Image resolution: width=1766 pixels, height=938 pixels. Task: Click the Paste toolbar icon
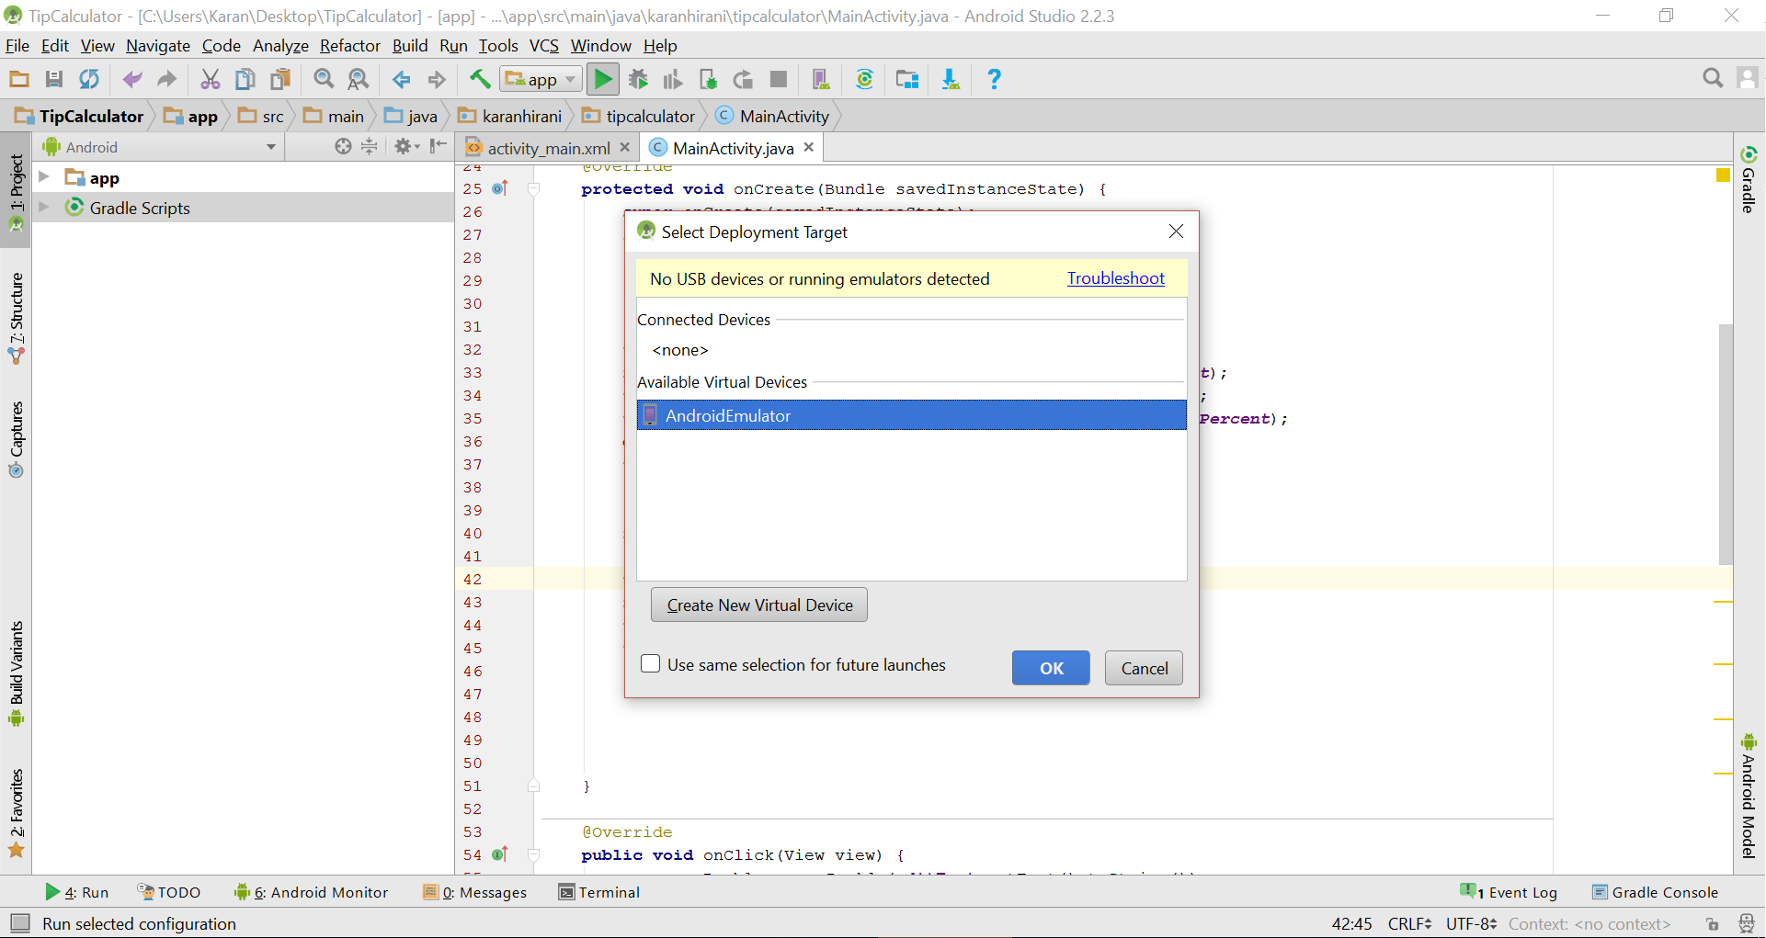(x=280, y=80)
